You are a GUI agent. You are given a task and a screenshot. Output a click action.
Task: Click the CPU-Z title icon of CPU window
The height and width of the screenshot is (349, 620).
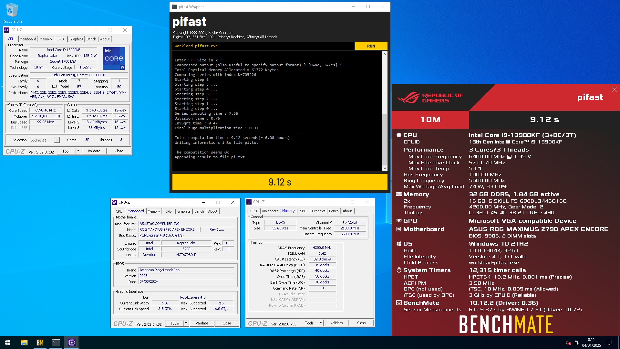pos(6,30)
